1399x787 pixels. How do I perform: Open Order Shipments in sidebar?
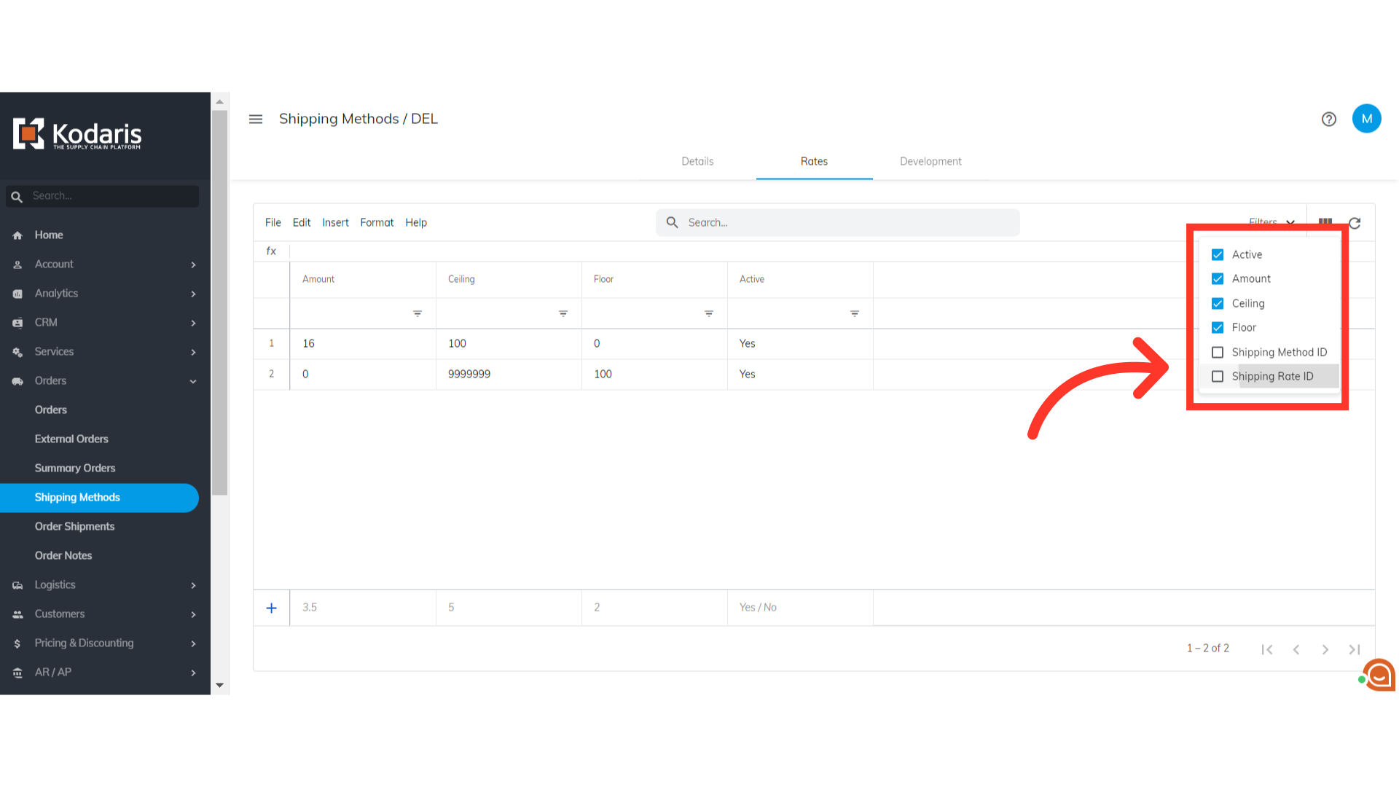74,526
